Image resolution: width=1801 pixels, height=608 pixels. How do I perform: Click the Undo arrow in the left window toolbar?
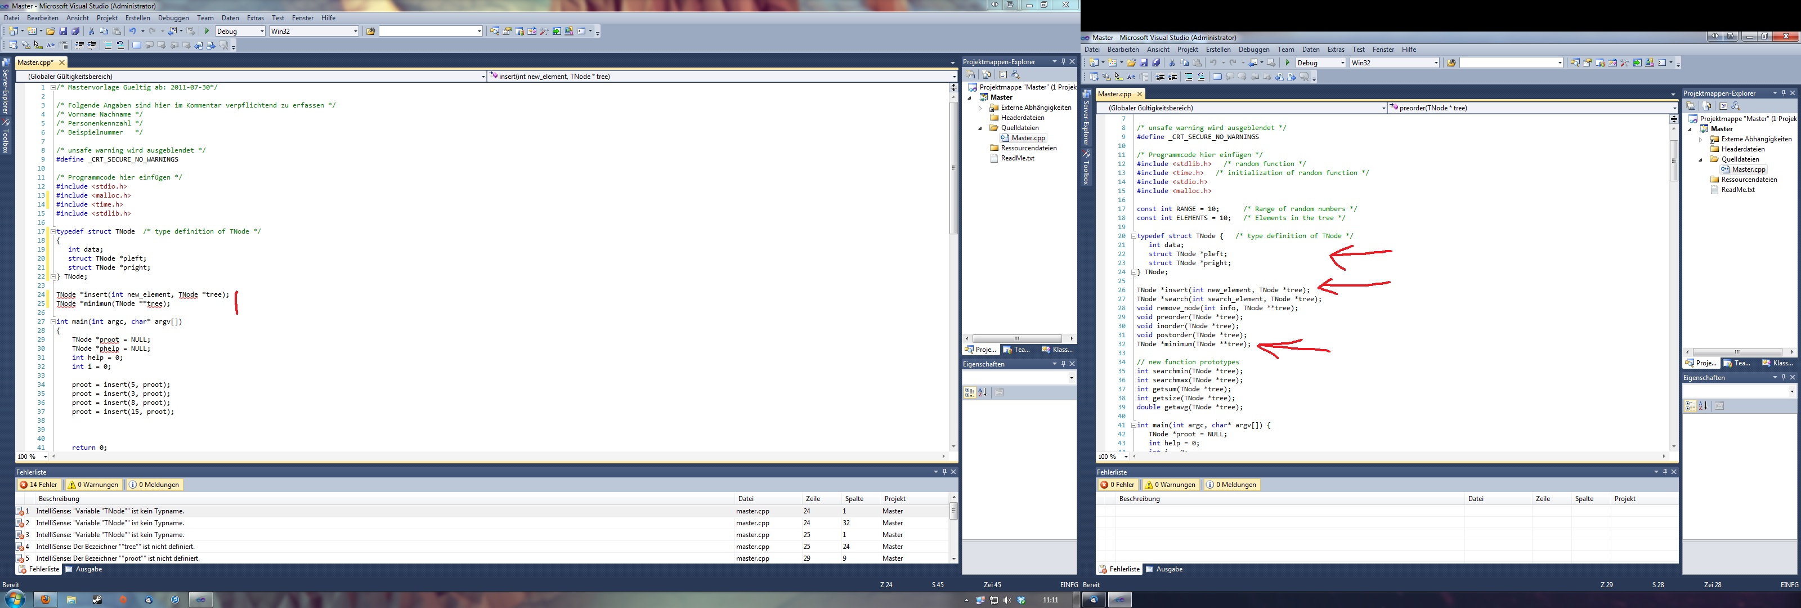click(133, 31)
